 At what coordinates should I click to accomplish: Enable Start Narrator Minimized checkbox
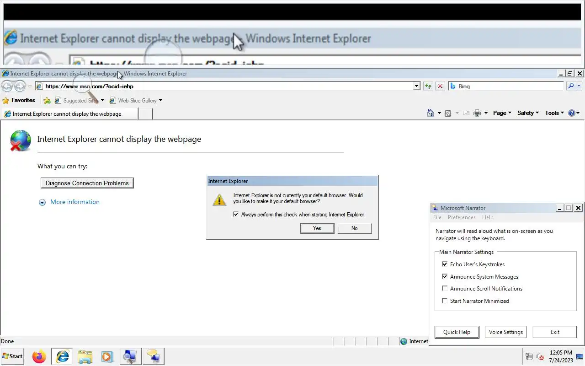pos(445,301)
